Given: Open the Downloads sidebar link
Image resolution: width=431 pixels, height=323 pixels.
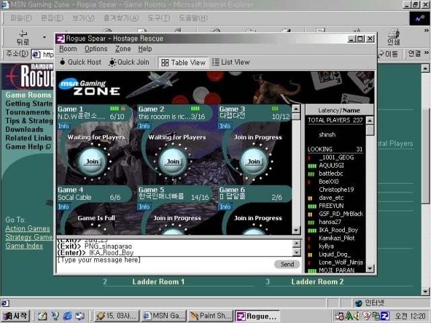Looking at the screenshot, I should tap(24, 129).
